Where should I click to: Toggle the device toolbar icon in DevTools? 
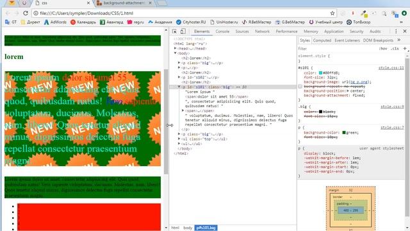click(183, 31)
